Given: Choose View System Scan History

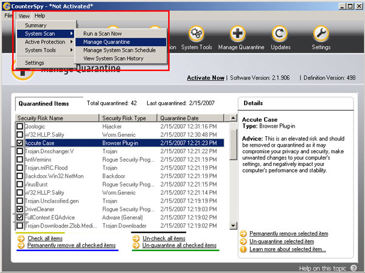Looking at the screenshot, I should coord(121,58).
